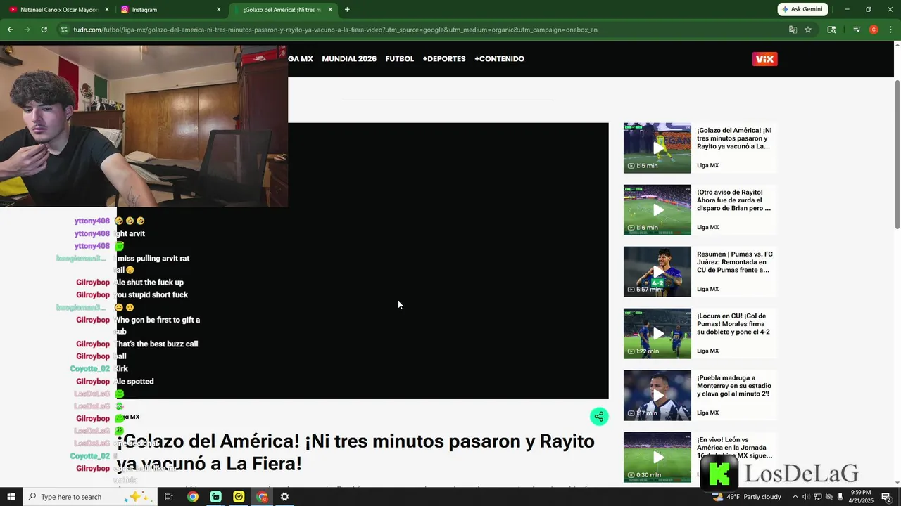The image size is (901, 506).
Task: Click the Liga MX label under Golazo card
Action: point(707,165)
